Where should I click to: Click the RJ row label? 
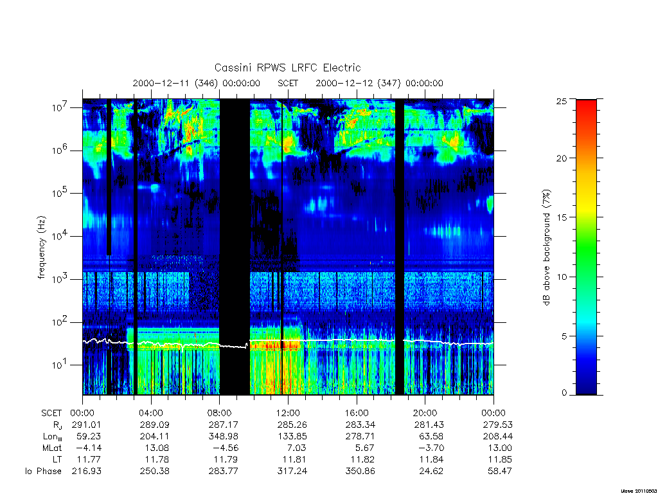(57, 425)
